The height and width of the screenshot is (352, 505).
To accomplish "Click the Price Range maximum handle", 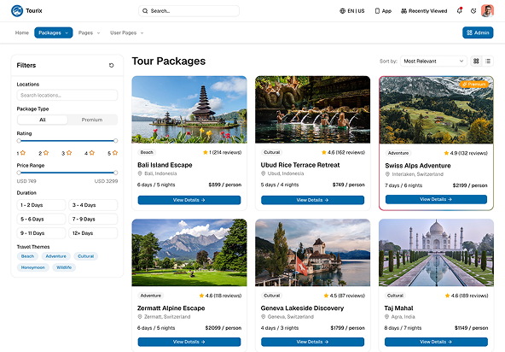I will coord(116,173).
